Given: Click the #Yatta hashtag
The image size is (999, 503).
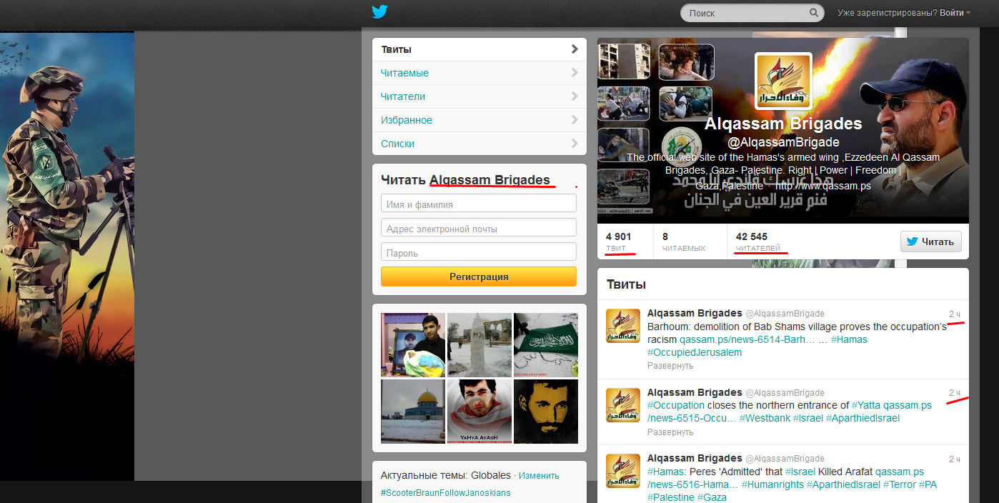Looking at the screenshot, I should (x=865, y=405).
